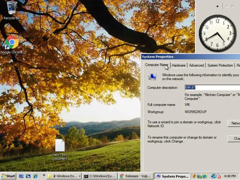240x180 pixels.
Task: Click the security shield tray icon
Action: [194, 176]
